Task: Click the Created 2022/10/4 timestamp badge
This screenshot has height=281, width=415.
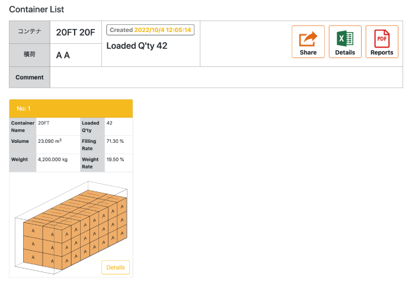Action: click(151, 30)
